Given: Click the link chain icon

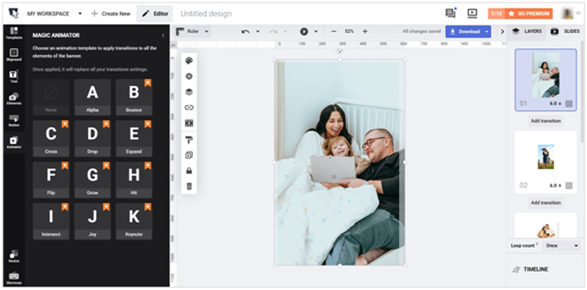Looking at the screenshot, I should tap(189, 107).
